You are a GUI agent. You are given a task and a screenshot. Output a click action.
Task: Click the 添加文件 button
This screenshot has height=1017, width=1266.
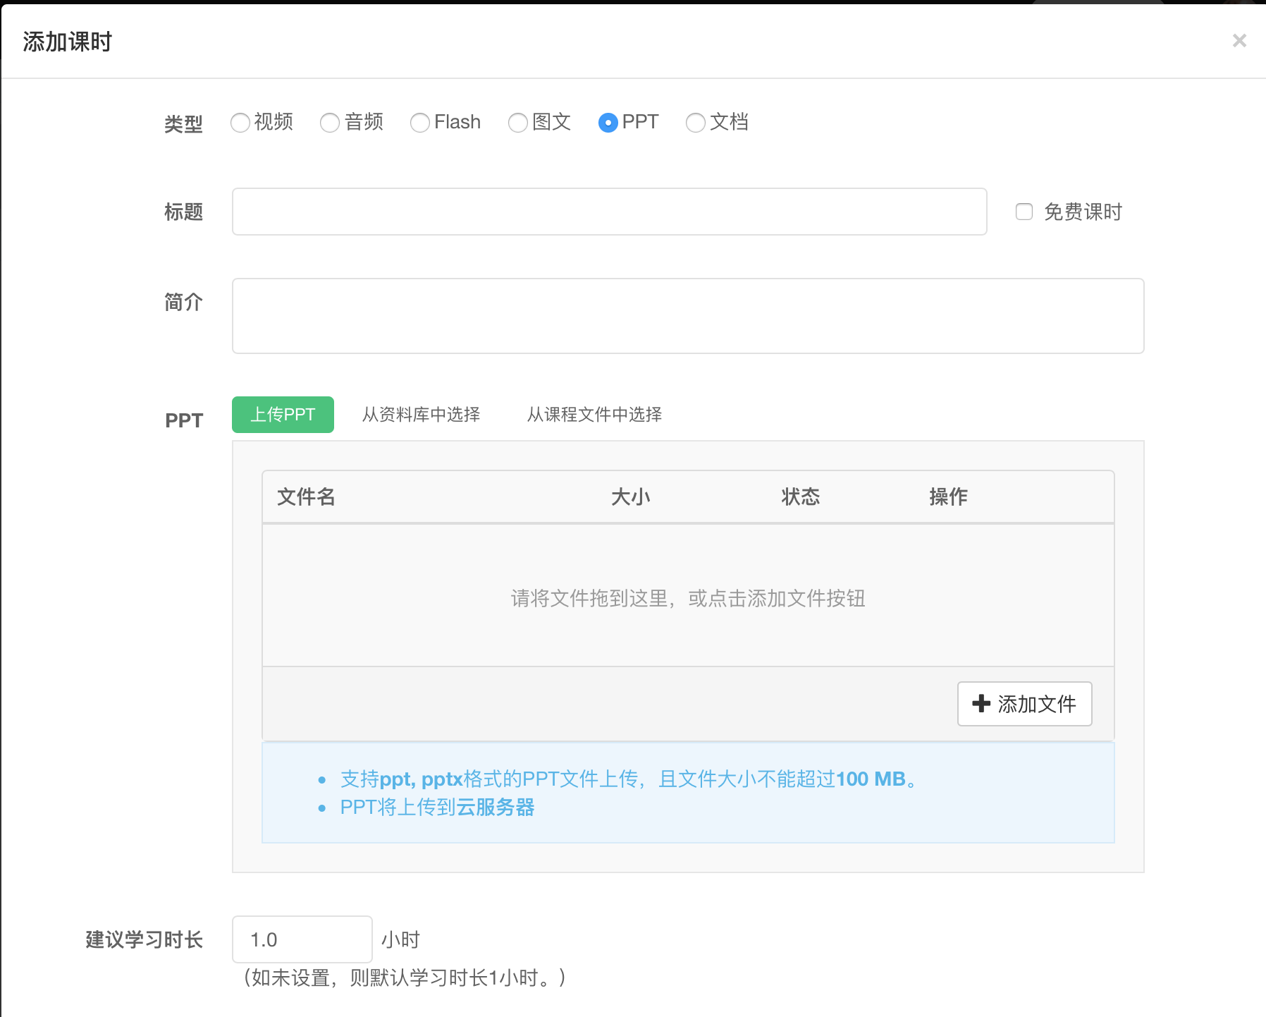(x=1024, y=704)
